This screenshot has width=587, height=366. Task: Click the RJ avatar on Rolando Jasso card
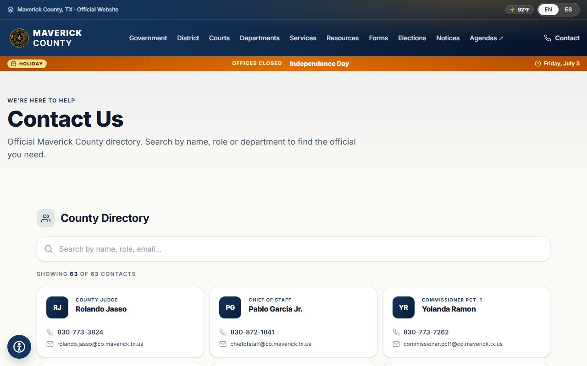(57, 307)
